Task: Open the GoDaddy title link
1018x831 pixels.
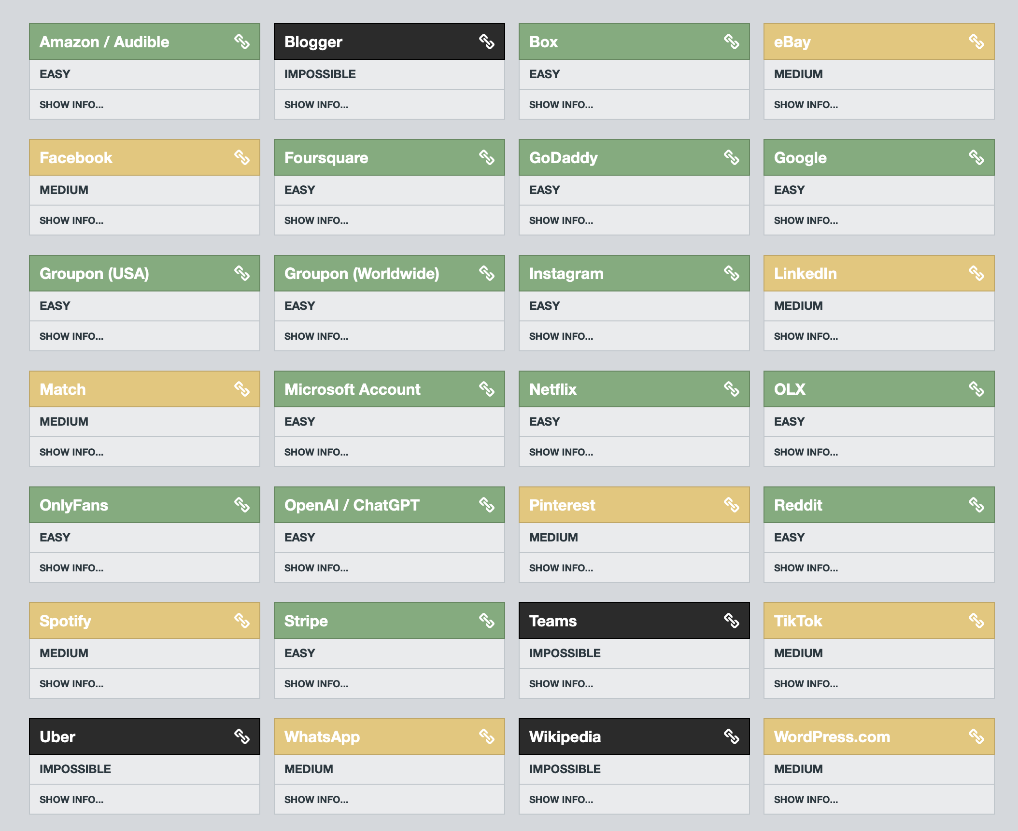Action: pos(563,158)
